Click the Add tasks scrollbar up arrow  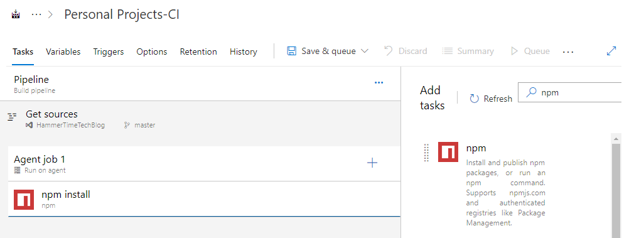[616, 139]
